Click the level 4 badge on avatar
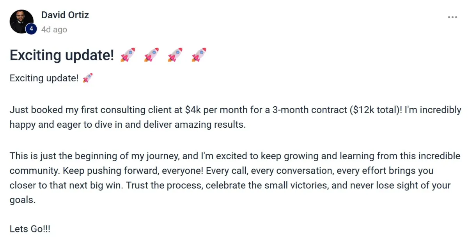Screen dimensions: 468x241 click(x=31, y=29)
